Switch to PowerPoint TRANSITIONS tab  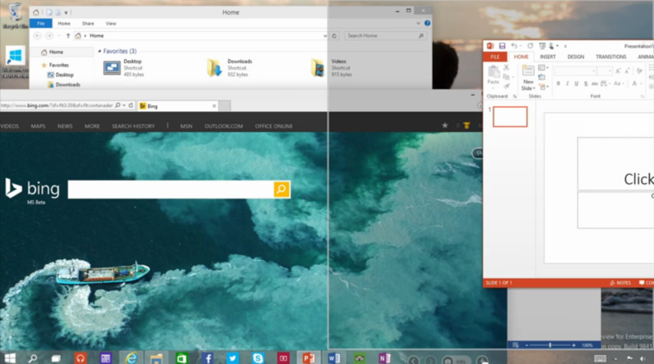point(611,56)
